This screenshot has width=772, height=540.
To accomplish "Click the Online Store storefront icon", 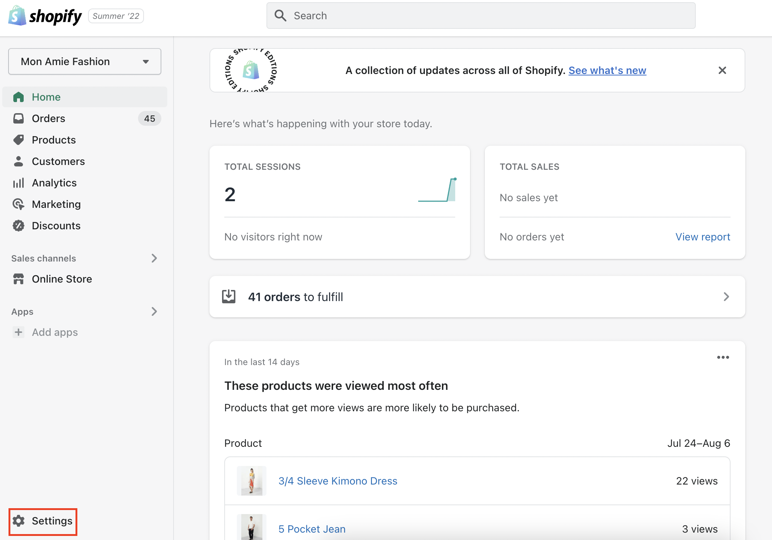I will pyautogui.click(x=19, y=279).
